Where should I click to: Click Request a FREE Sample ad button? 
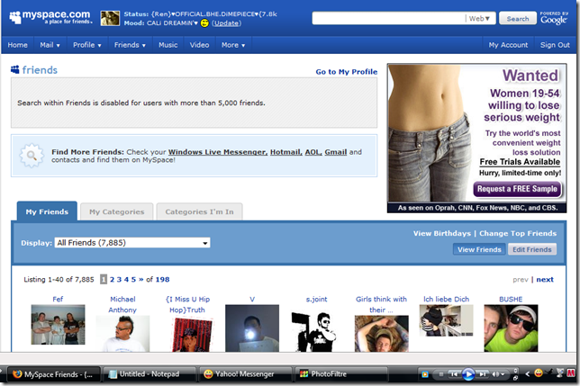click(517, 189)
